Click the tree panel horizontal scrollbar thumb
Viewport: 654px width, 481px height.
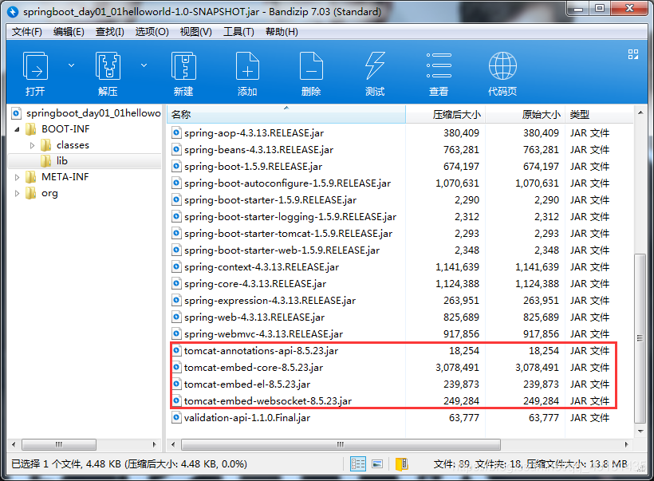point(59,445)
